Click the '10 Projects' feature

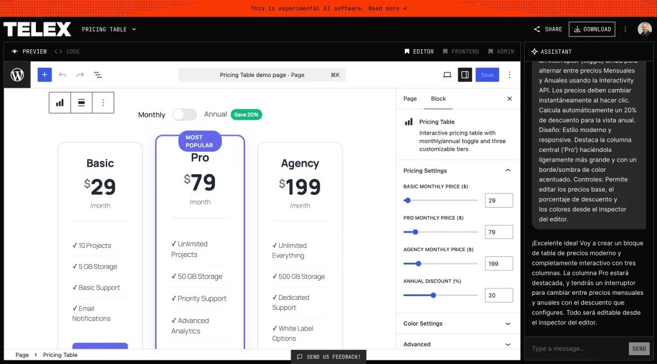pyautogui.click(x=92, y=245)
